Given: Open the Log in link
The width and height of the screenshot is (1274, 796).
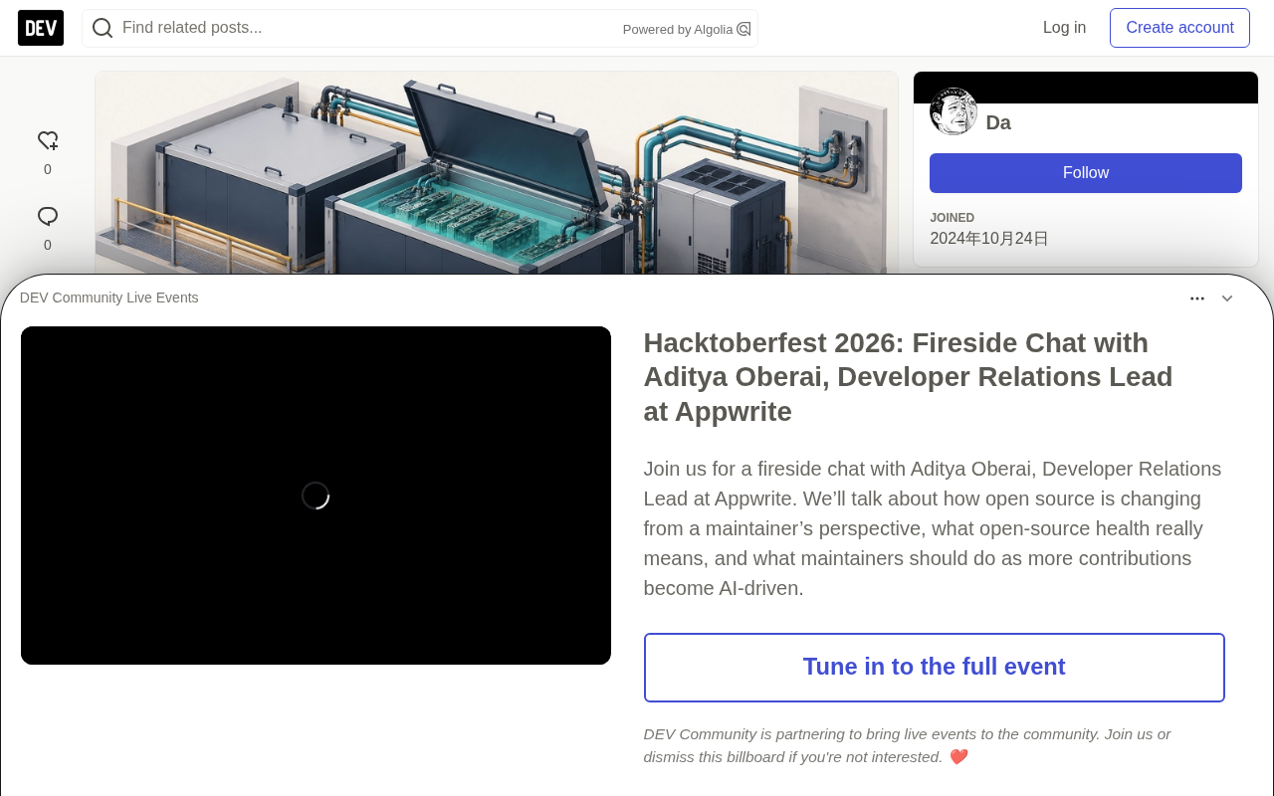Looking at the screenshot, I should click(1064, 28).
